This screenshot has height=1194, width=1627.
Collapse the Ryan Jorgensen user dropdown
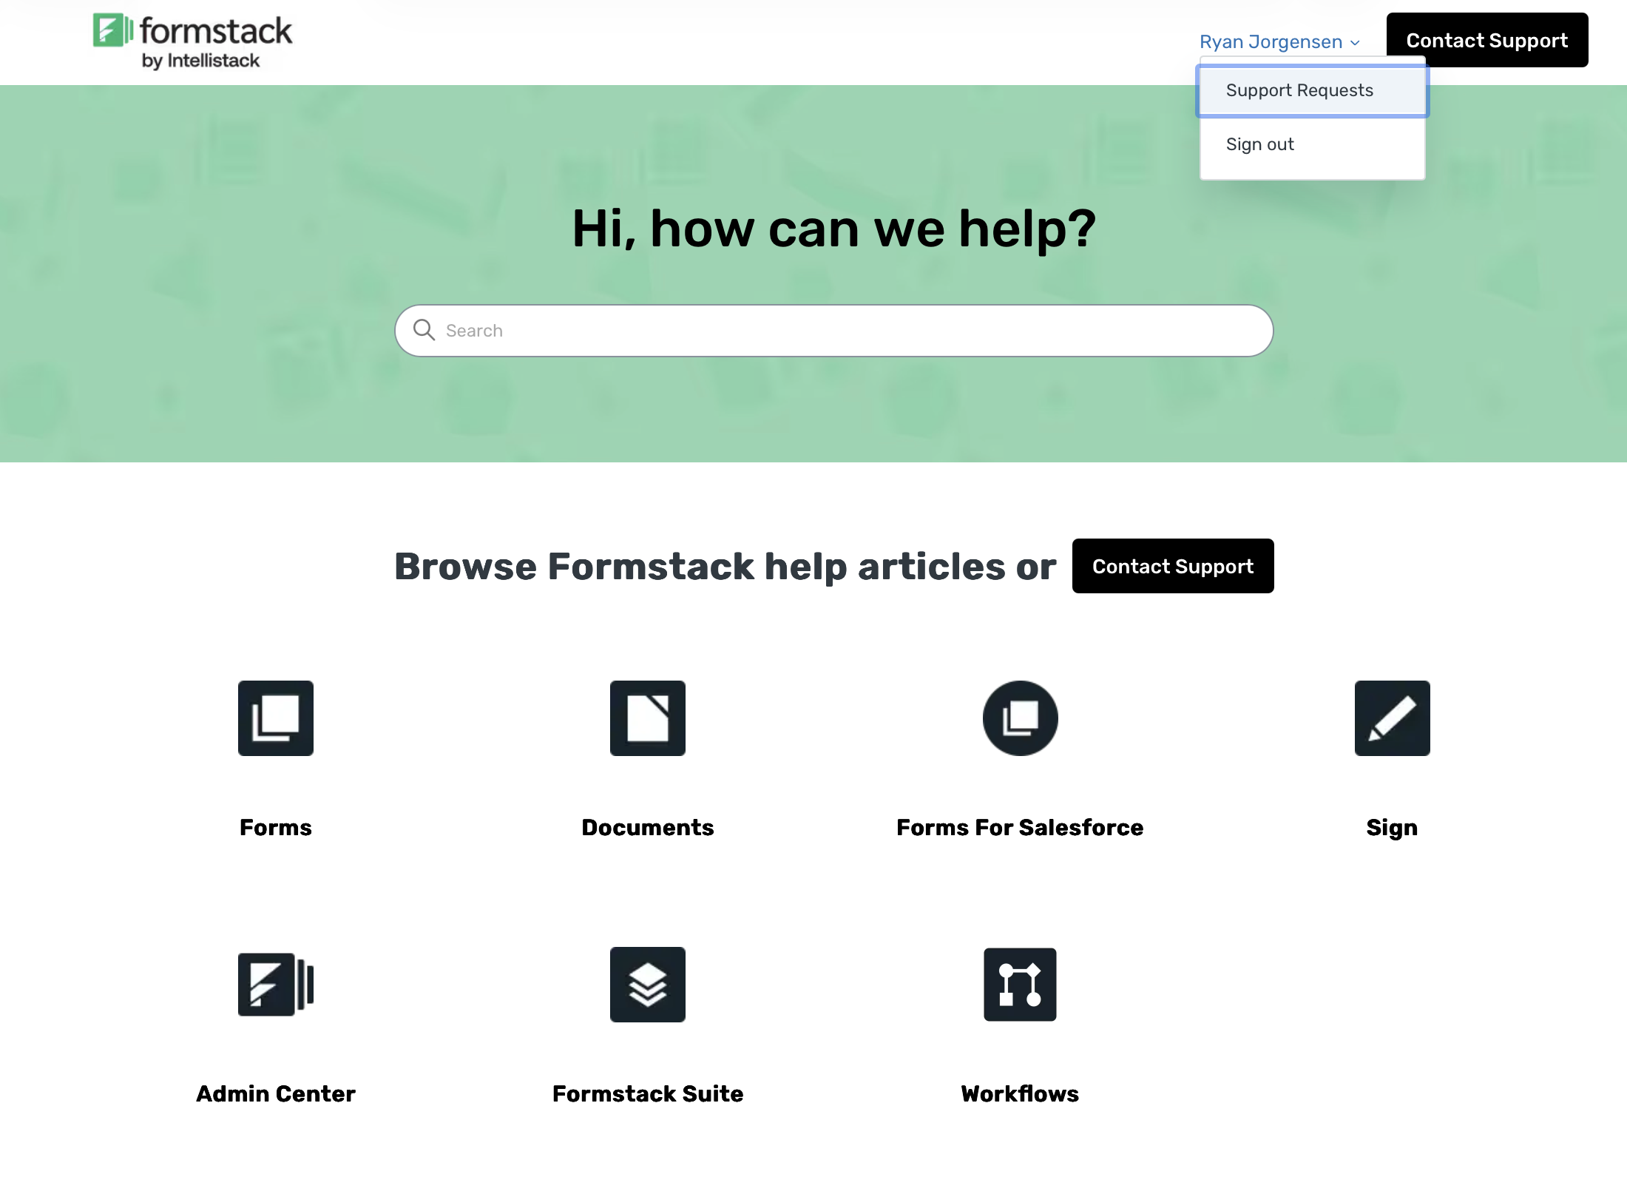click(1271, 42)
